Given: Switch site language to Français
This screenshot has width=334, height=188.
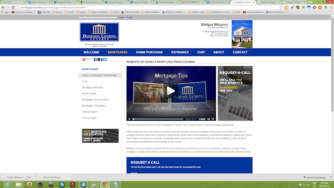Looking at the screenshot, I should tap(129, 18).
